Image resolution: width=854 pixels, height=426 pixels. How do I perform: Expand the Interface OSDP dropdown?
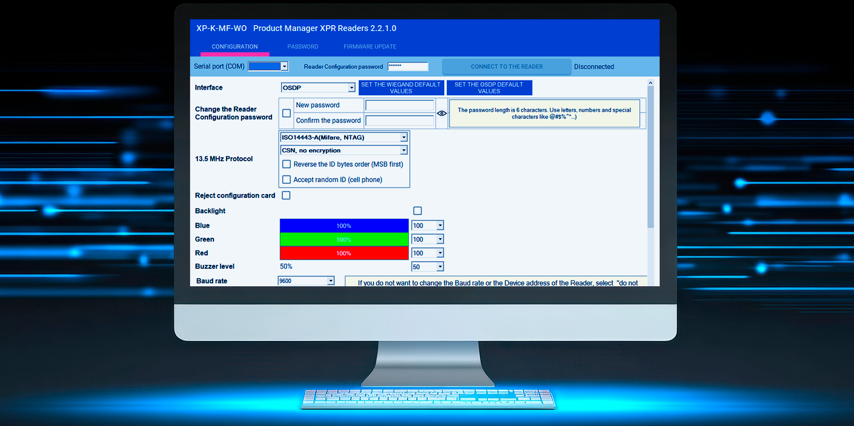[x=351, y=88]
